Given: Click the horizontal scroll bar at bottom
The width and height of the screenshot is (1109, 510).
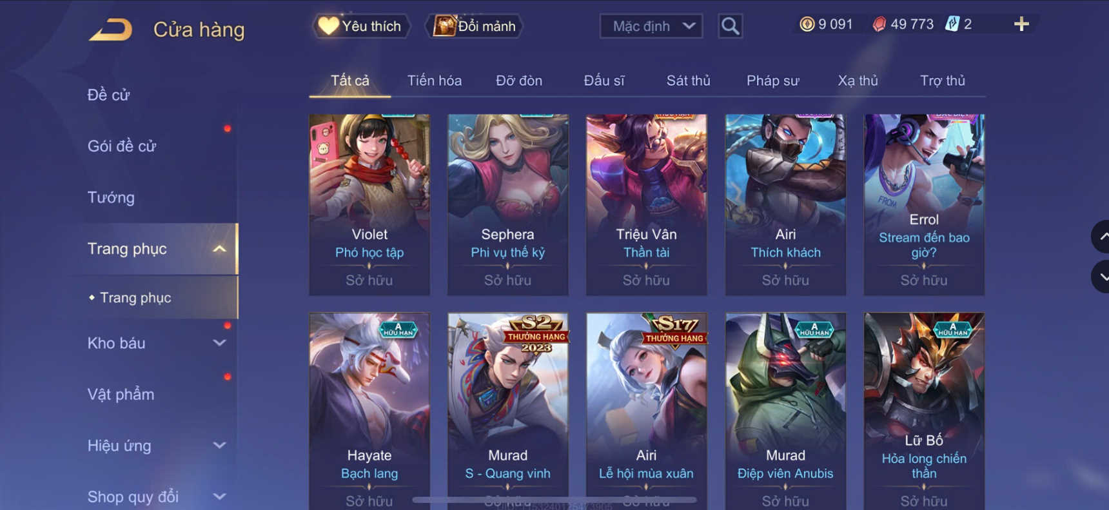Looking at the screenshot, I should coord(554,500).
